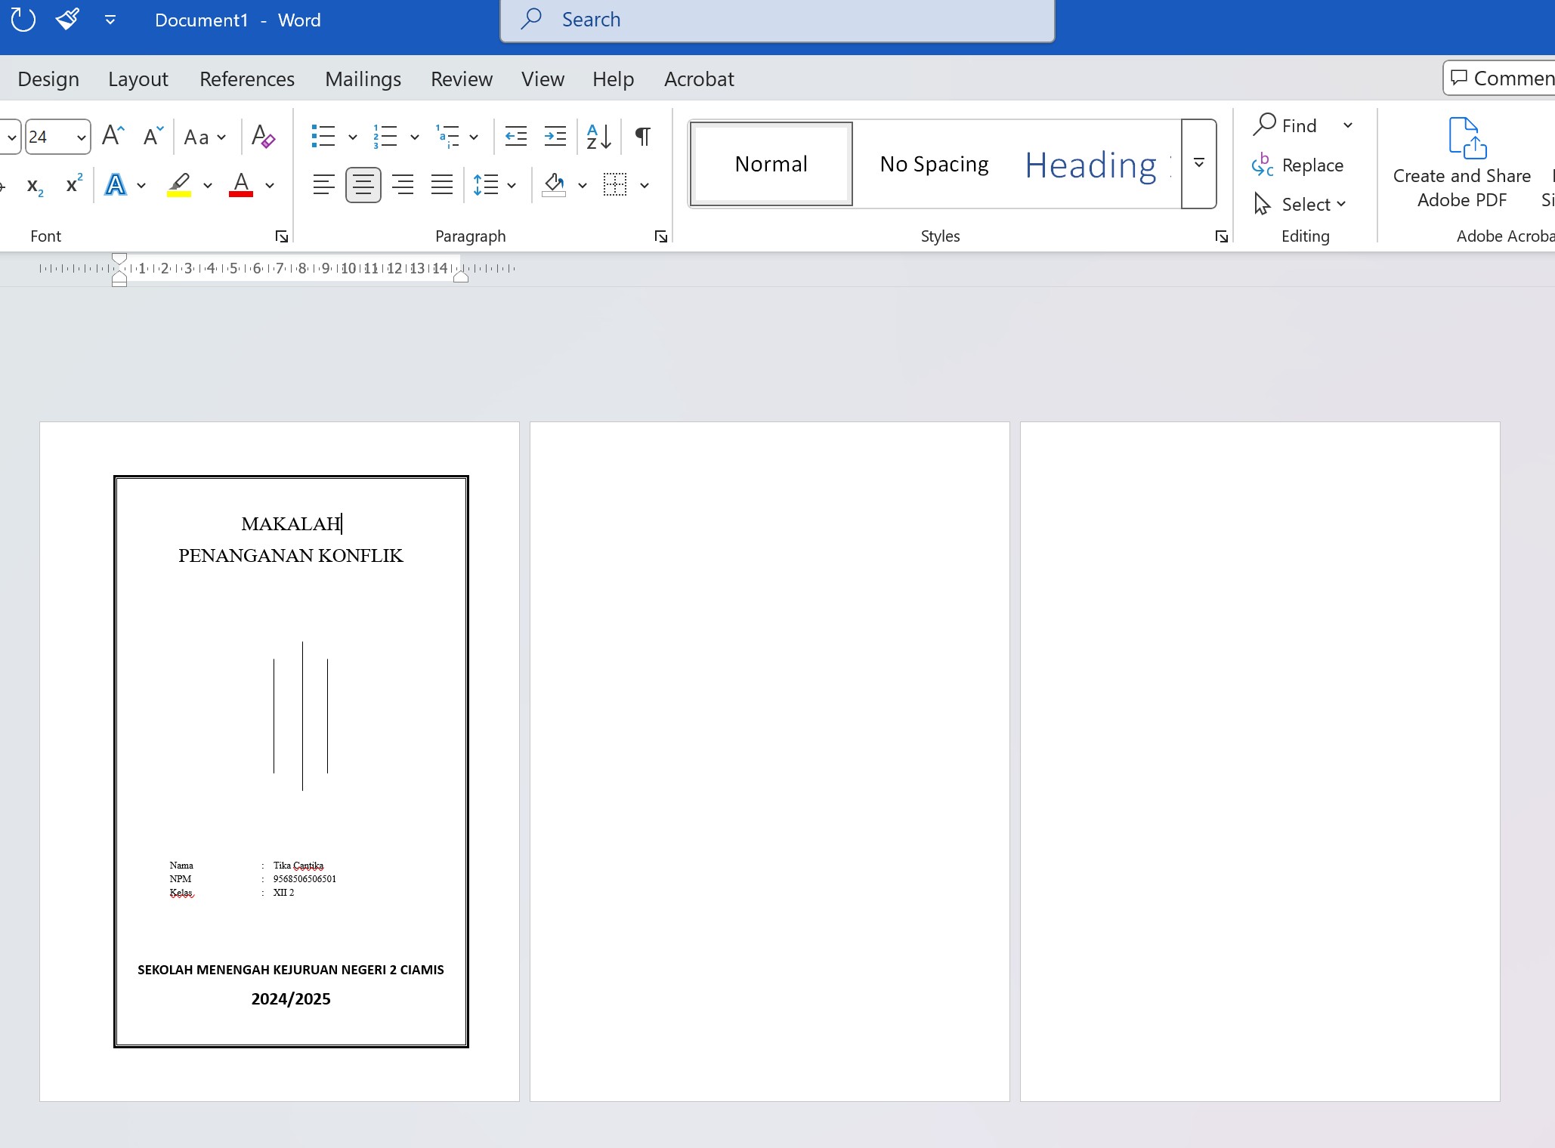This screenshot has width=1555, height=1148.
Task: Apply red font color
Action: tap(241, 185)
